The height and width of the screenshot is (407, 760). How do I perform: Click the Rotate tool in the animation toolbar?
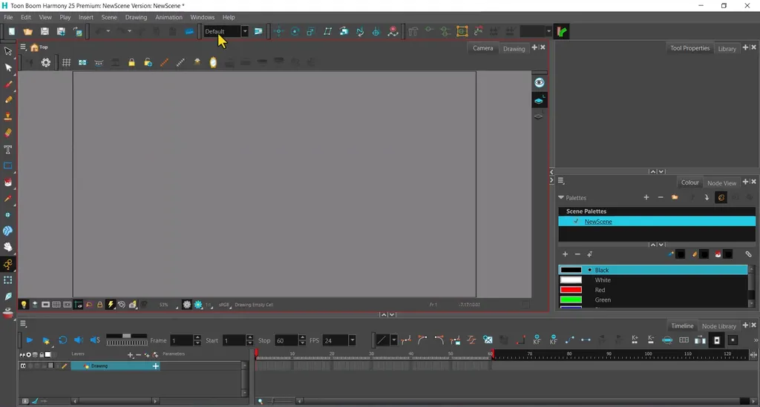pyautogui.click(x=295, y=31)
